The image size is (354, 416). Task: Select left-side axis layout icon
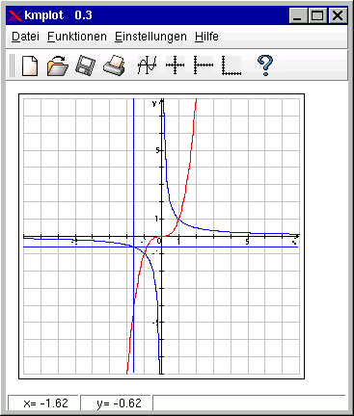pos(204,65)
